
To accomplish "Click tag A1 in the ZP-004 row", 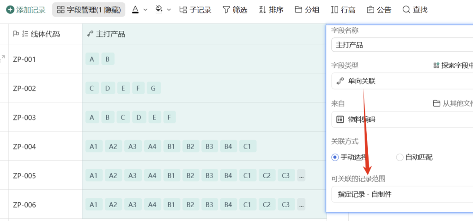I will click(x=94, y=147).
